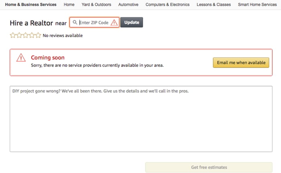Click the warning triangle inside ZIP field
The height and width of the screenshot is (173, 281).
(114, 23)
